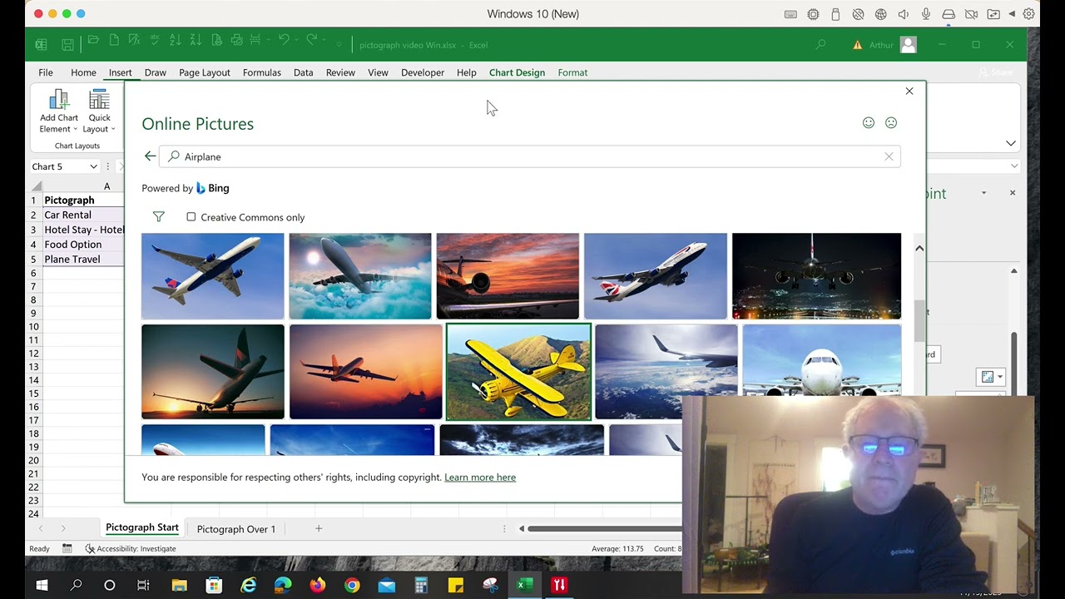
Task: Add a new sheet with the plus button
Action: 318,528
